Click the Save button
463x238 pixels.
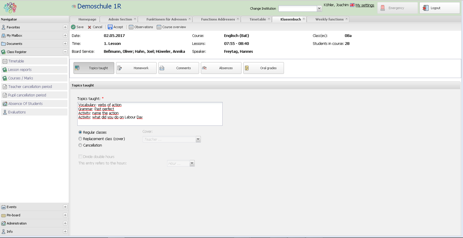(x=77, y=27)
